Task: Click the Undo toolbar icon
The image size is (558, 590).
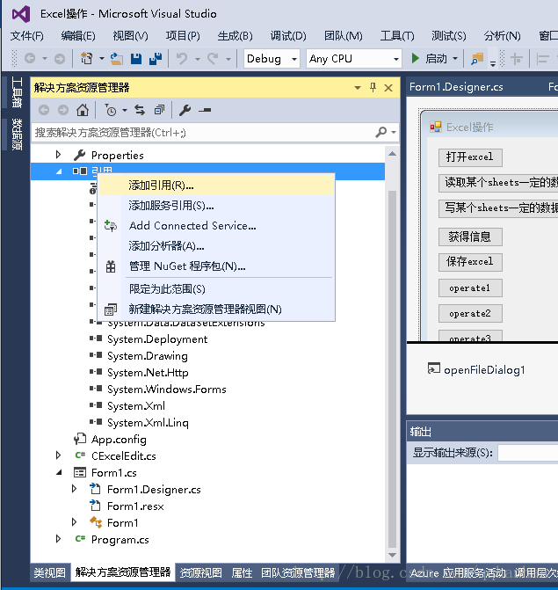Action: click(182, 59)
